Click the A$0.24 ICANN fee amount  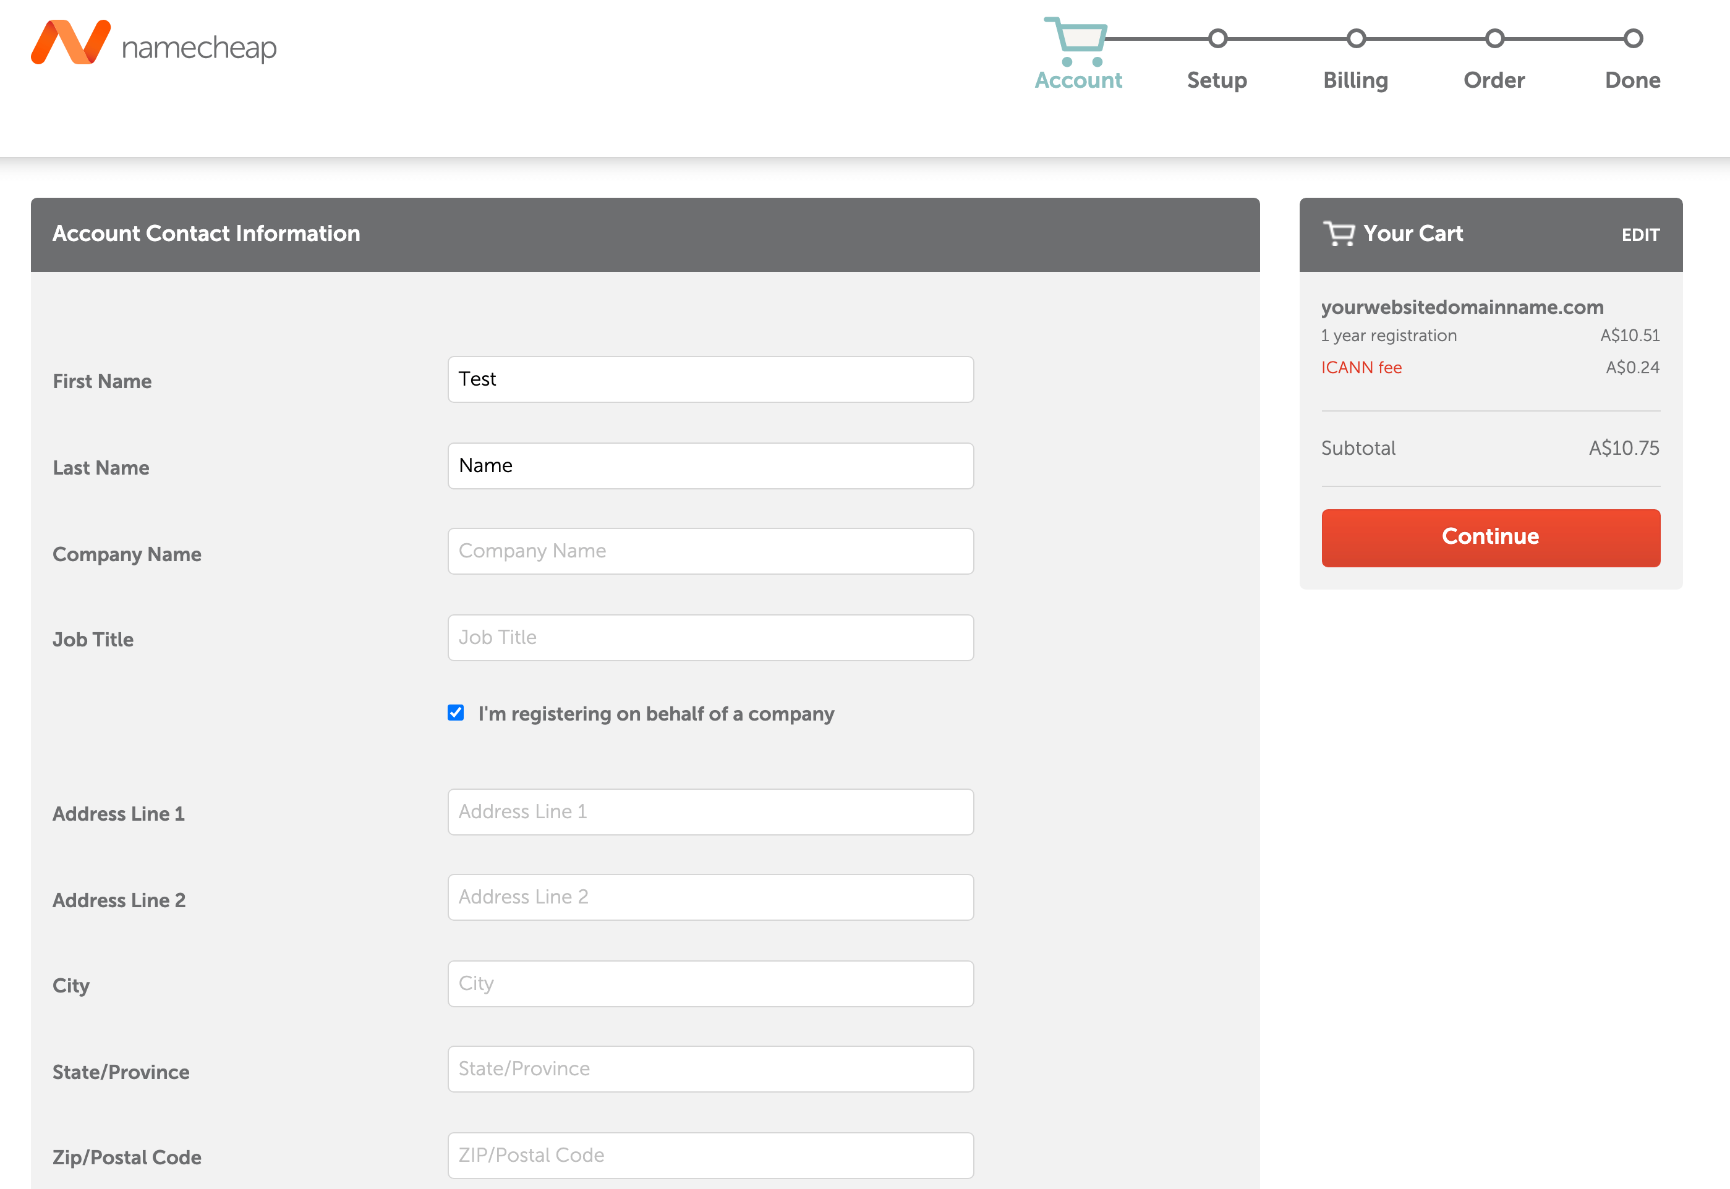(1632, 367)
